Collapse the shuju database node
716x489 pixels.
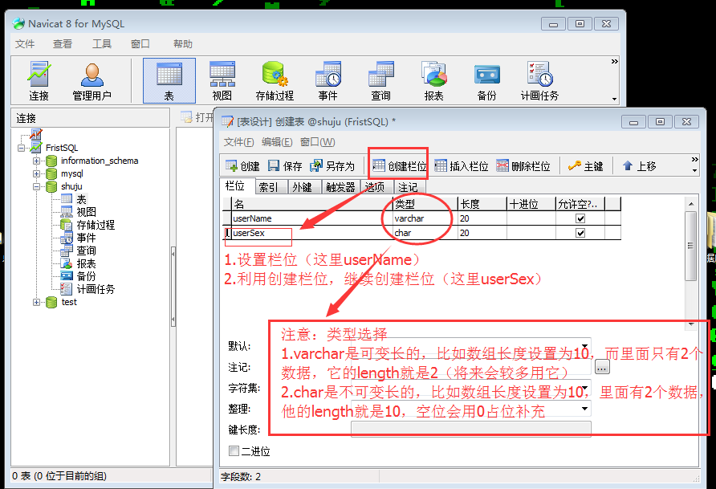[38, 186]
